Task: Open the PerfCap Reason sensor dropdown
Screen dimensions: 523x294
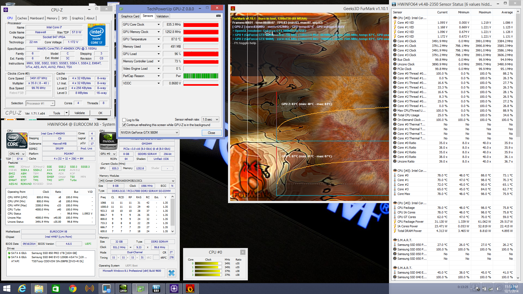Action: click(159, 76)
